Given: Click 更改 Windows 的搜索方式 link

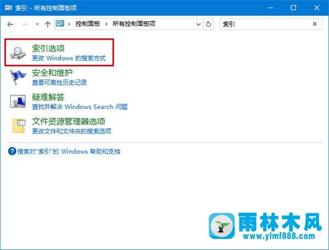Looking at the screenshot, I should click(x=69, y=58).
